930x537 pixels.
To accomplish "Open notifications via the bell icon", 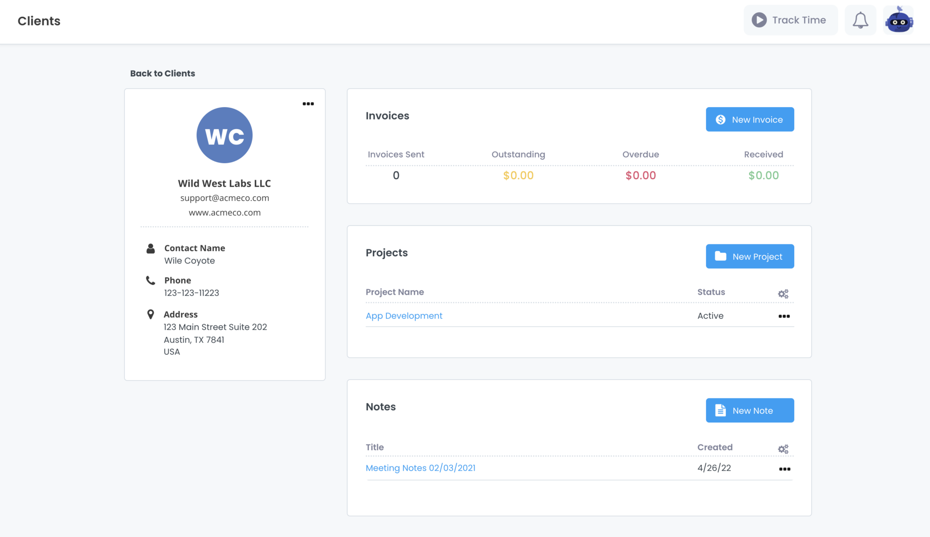I will coord(860,20).
